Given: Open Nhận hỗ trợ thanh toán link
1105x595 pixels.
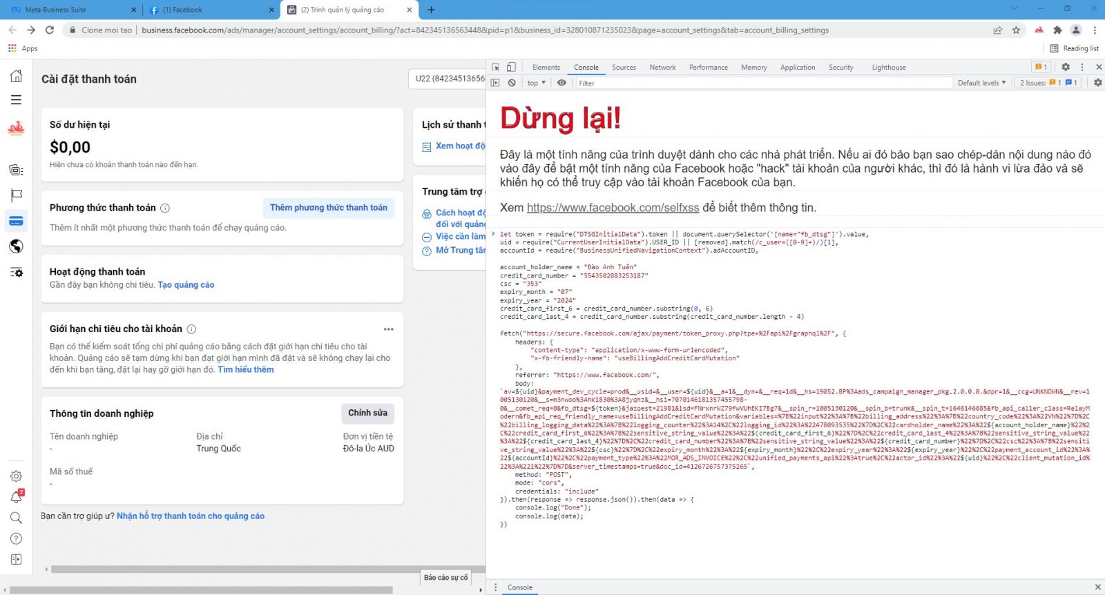Looking at the screenshot, I should click(x=191, y=516).
